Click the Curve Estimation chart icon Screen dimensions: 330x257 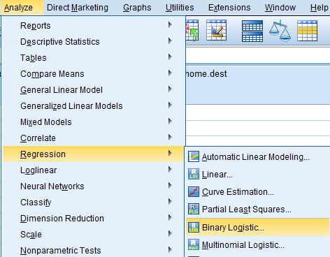pos(194,191)
